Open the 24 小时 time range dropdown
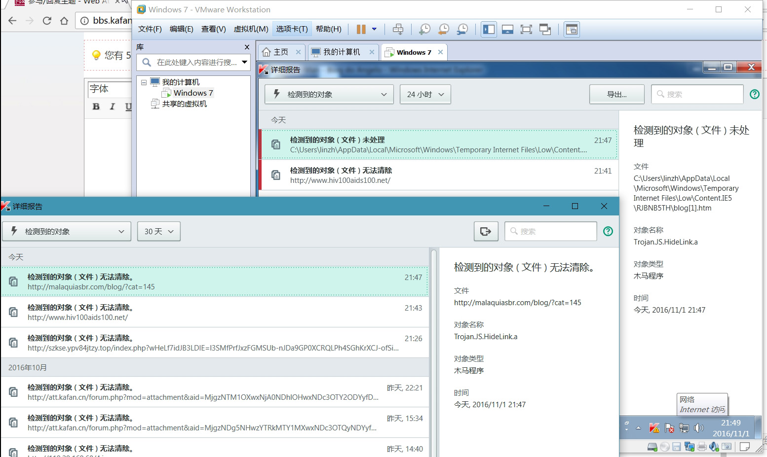This screenshot has height=457, width=767. tap(425, 95)
